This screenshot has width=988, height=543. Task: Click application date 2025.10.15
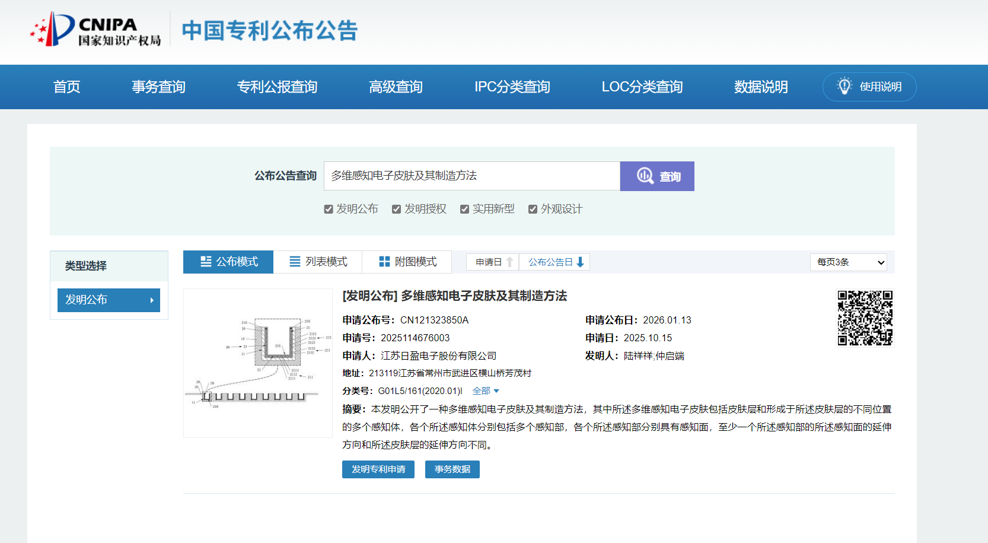(648, 338)
